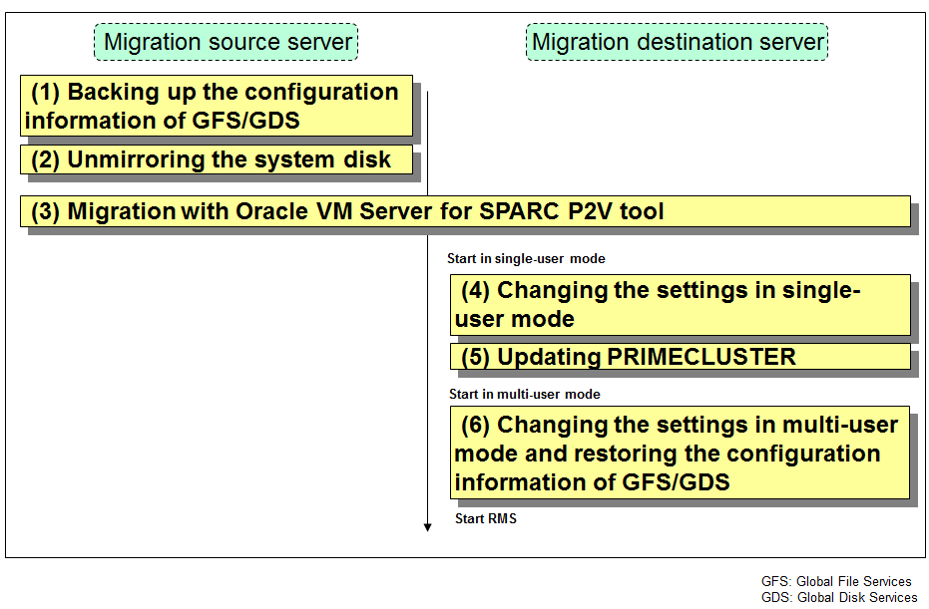The width and height of the screenshot is (929, 609).
Task: Click the 'Start RMS' text
Action: click(x=486, y=518)
